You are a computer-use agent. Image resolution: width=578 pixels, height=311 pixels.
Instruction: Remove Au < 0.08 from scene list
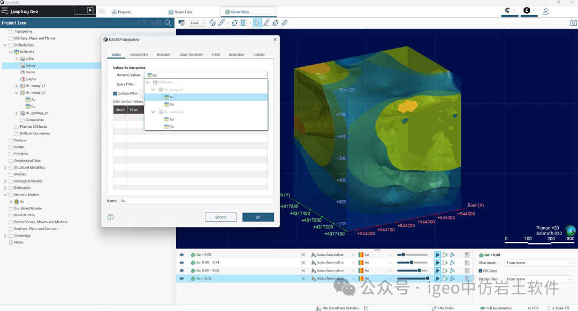click(303, 255)
